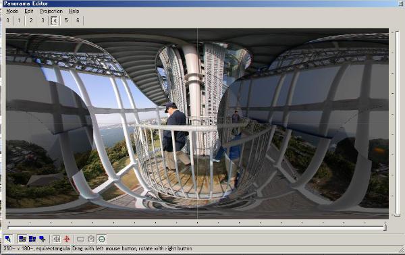Click the horizontal field of view slider handle
405x255 pixels.
pyautogui.click(x=385, y=227)
